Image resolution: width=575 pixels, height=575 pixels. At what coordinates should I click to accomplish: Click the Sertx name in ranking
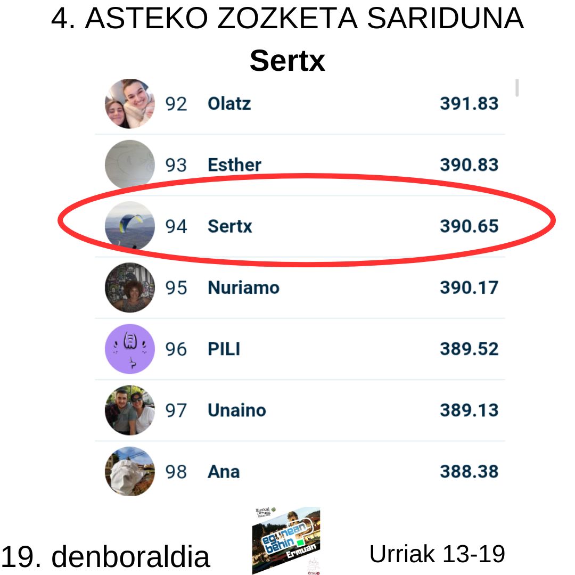229,226
